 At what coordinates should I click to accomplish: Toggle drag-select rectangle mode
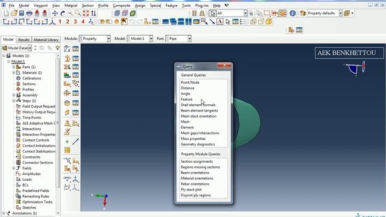tap(267, 13)
